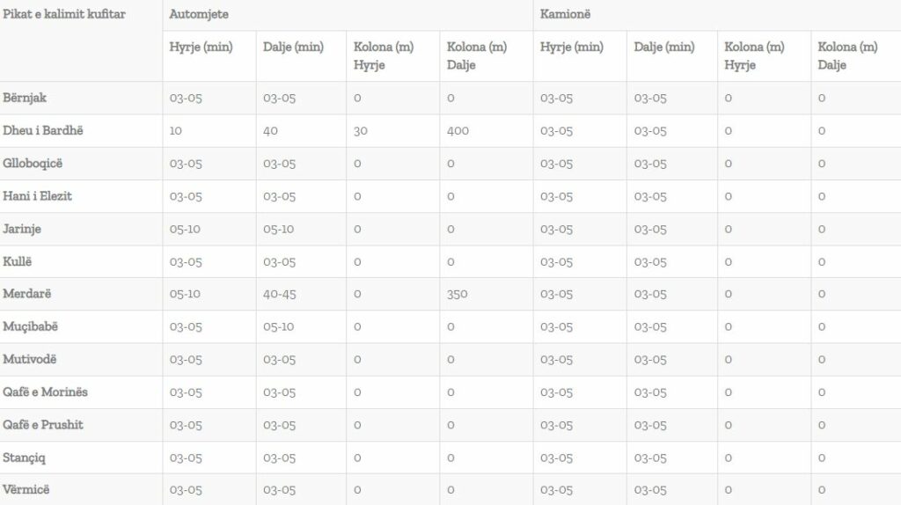Select the Hani i Elezit row label

tap(37, 196)
